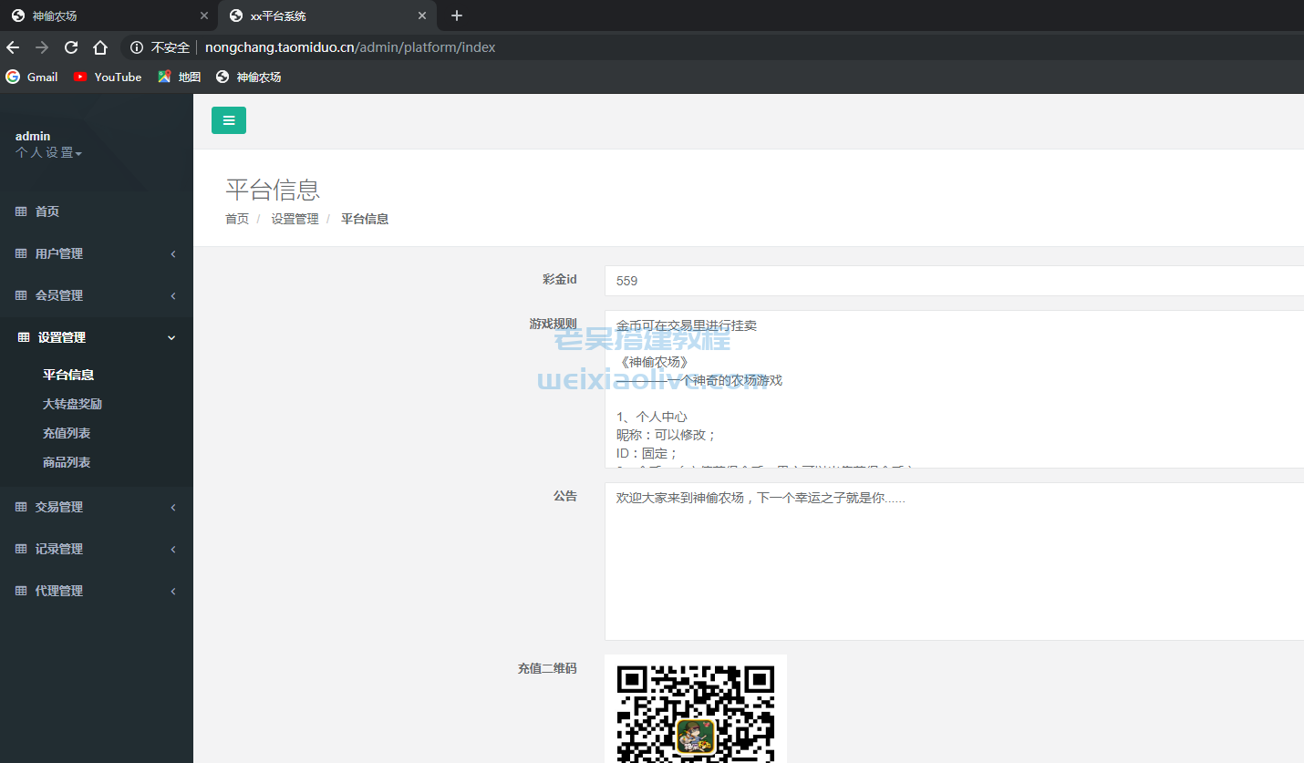Open 商品列表 submenu item
Viewport: 1304px width, 763px height.
[x=67, y=462]
